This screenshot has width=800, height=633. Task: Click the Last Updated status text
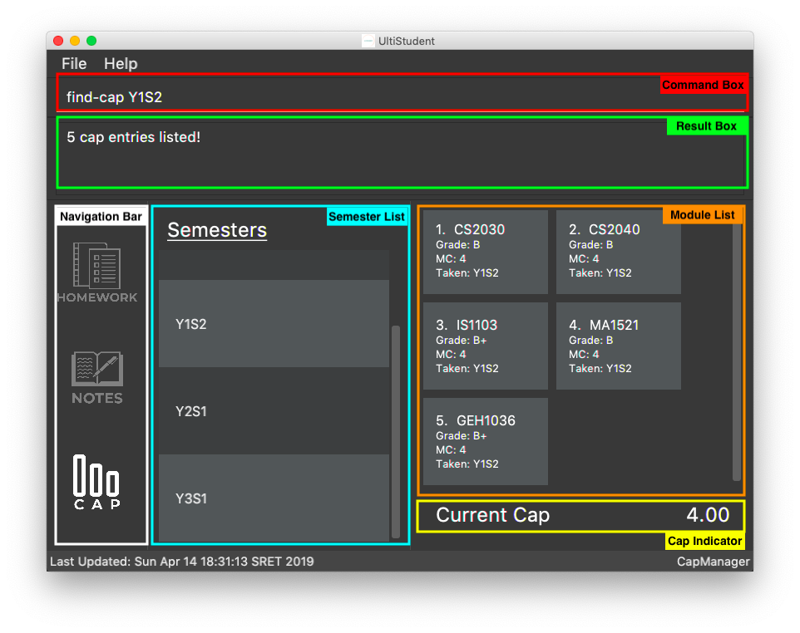click(182, 562)
